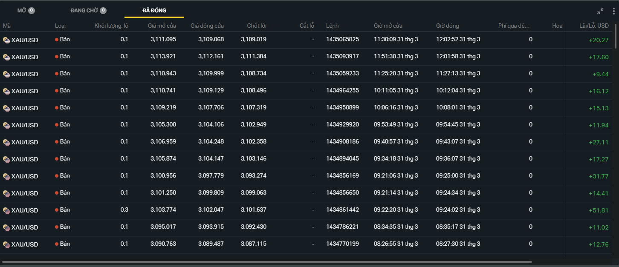Switch to the MỞ tab
This screenshot has height=267, width=619.
(22, 11)
